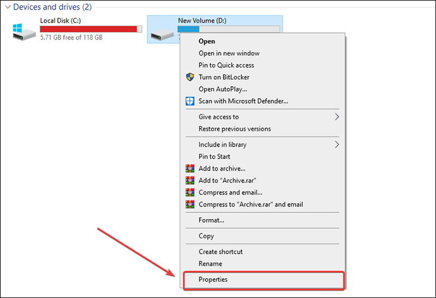The image size is (436, 298).
Task: Click the Rename menu entry
Action: (210, 264)
